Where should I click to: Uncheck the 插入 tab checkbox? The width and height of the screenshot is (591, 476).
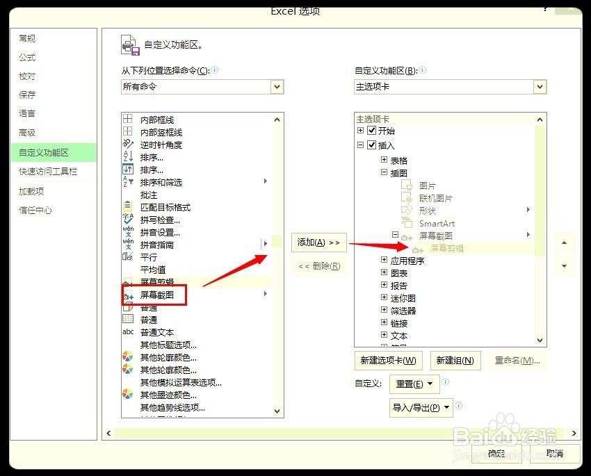(x=373, y=146)
